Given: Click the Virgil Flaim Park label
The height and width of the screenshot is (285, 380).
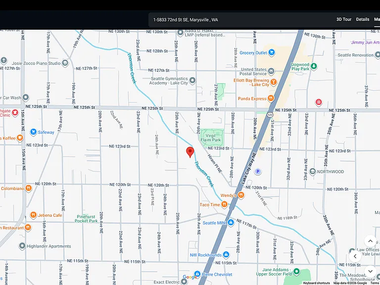Looking at the screenshot, I should pyautogui.click(x=211, y=138).
